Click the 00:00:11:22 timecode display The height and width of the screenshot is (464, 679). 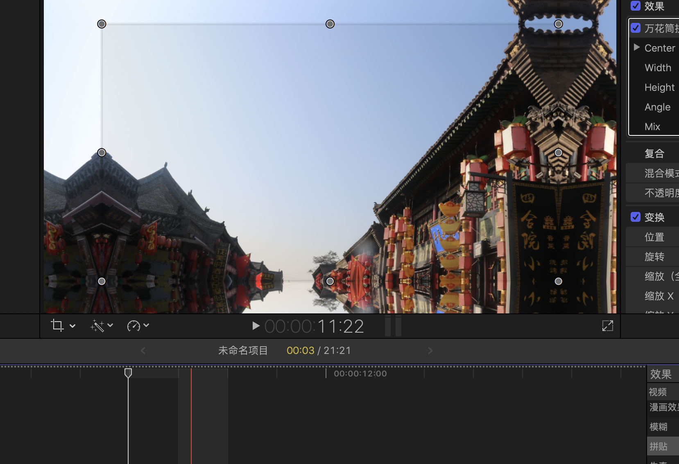tap(314, 326)
